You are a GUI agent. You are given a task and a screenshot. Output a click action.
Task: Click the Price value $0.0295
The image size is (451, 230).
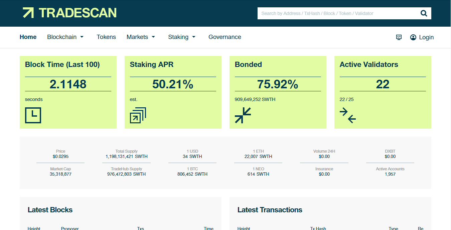click(60, 156)
